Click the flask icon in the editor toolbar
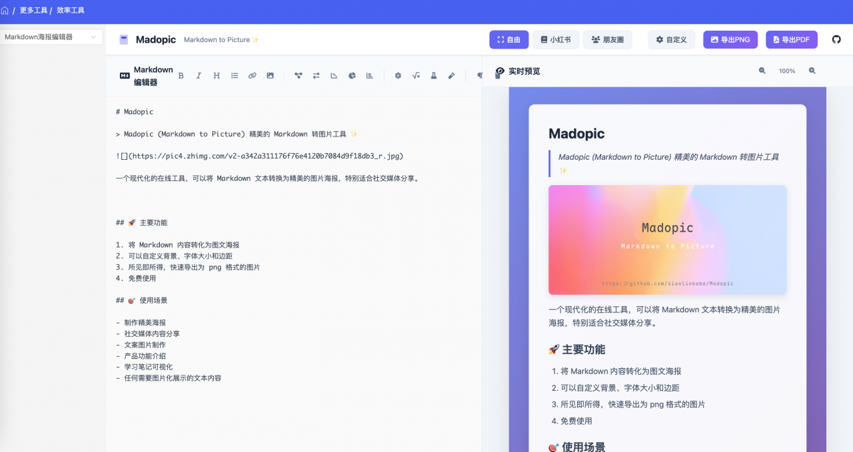The height and width of the screenshot is (452, 853). pos(434,76)
